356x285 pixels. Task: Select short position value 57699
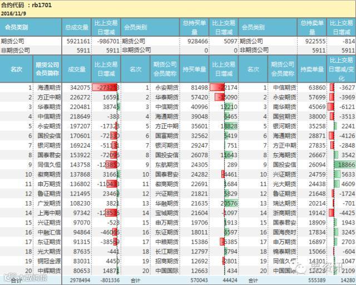(x=317, y=97)
